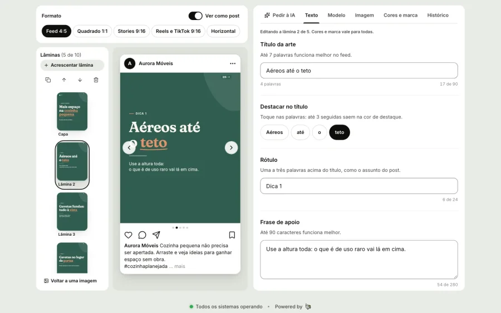Select Reels e TikTok 9:16 format
The image size is (501, 313).
(178, 31)
